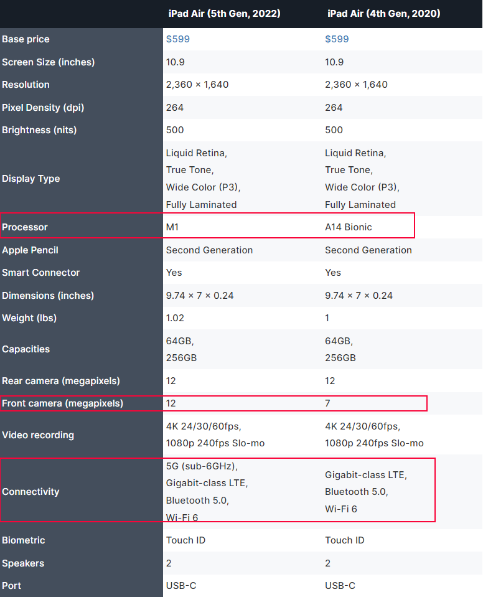Select the 4th Gen front camera value 7
The height and width of the screenshot is (597, 483).
point(328,403)
